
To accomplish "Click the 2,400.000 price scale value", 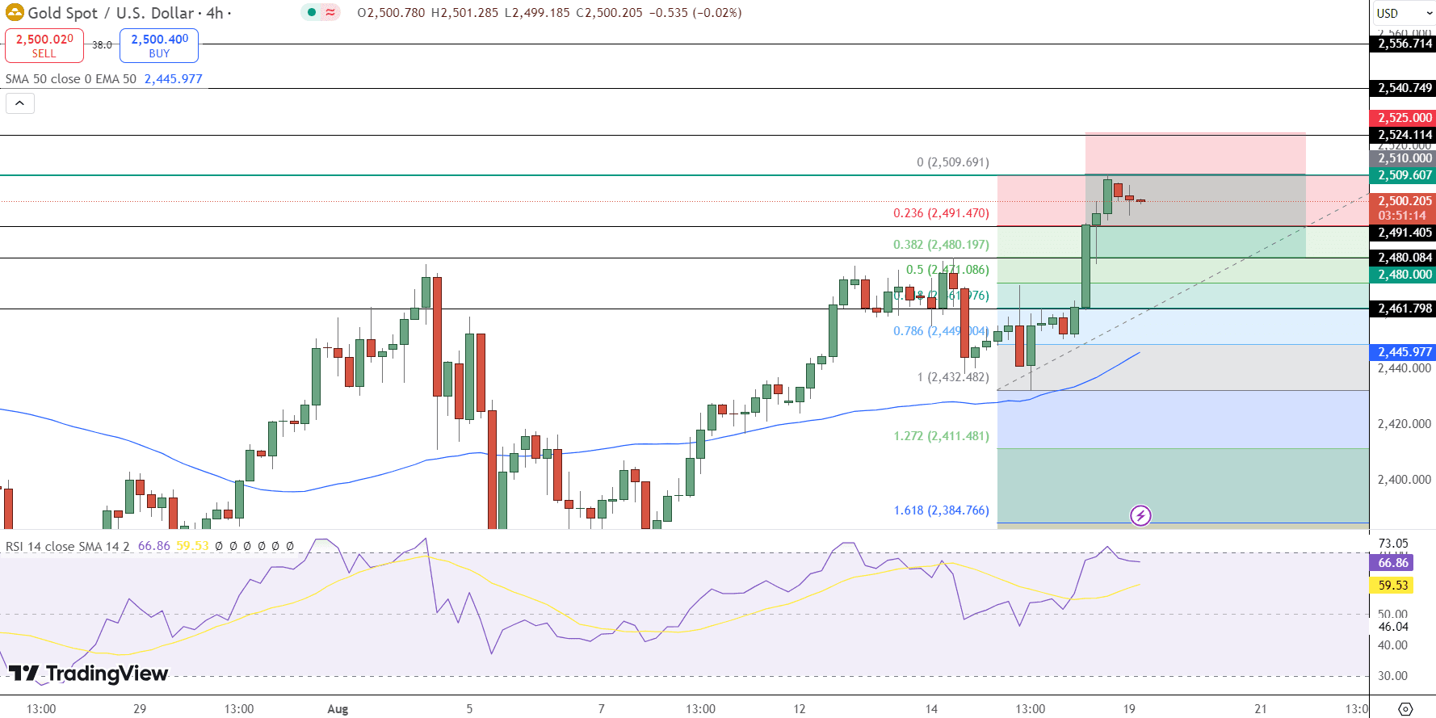I will point(1405,480).
